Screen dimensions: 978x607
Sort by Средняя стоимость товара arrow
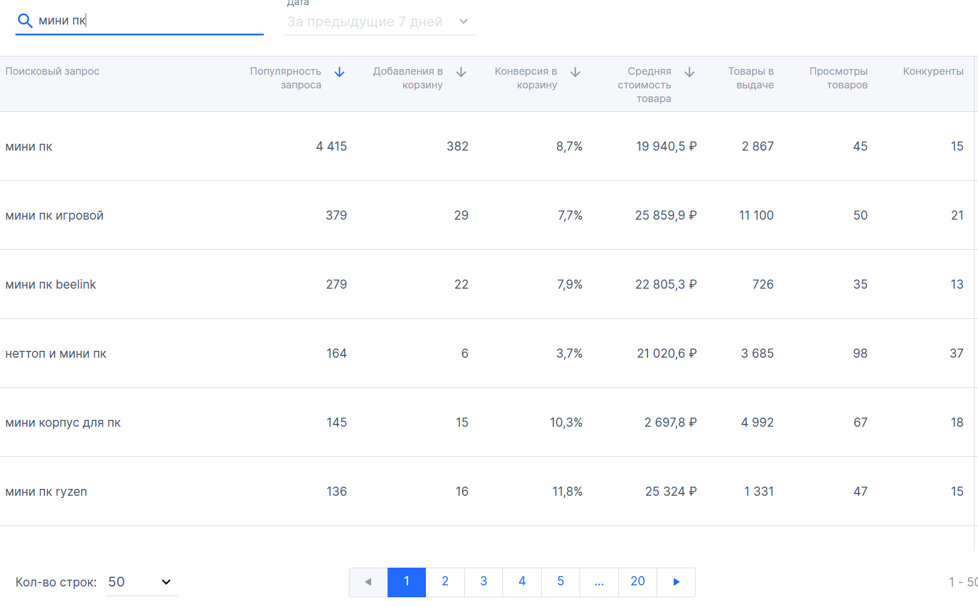click(x=690, y=72)
